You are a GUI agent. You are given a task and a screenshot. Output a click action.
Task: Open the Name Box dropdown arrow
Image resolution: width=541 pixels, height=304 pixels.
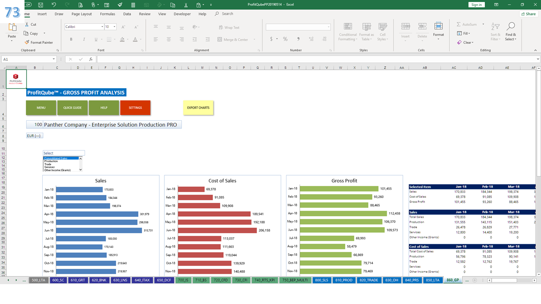[x=54, y=59]
